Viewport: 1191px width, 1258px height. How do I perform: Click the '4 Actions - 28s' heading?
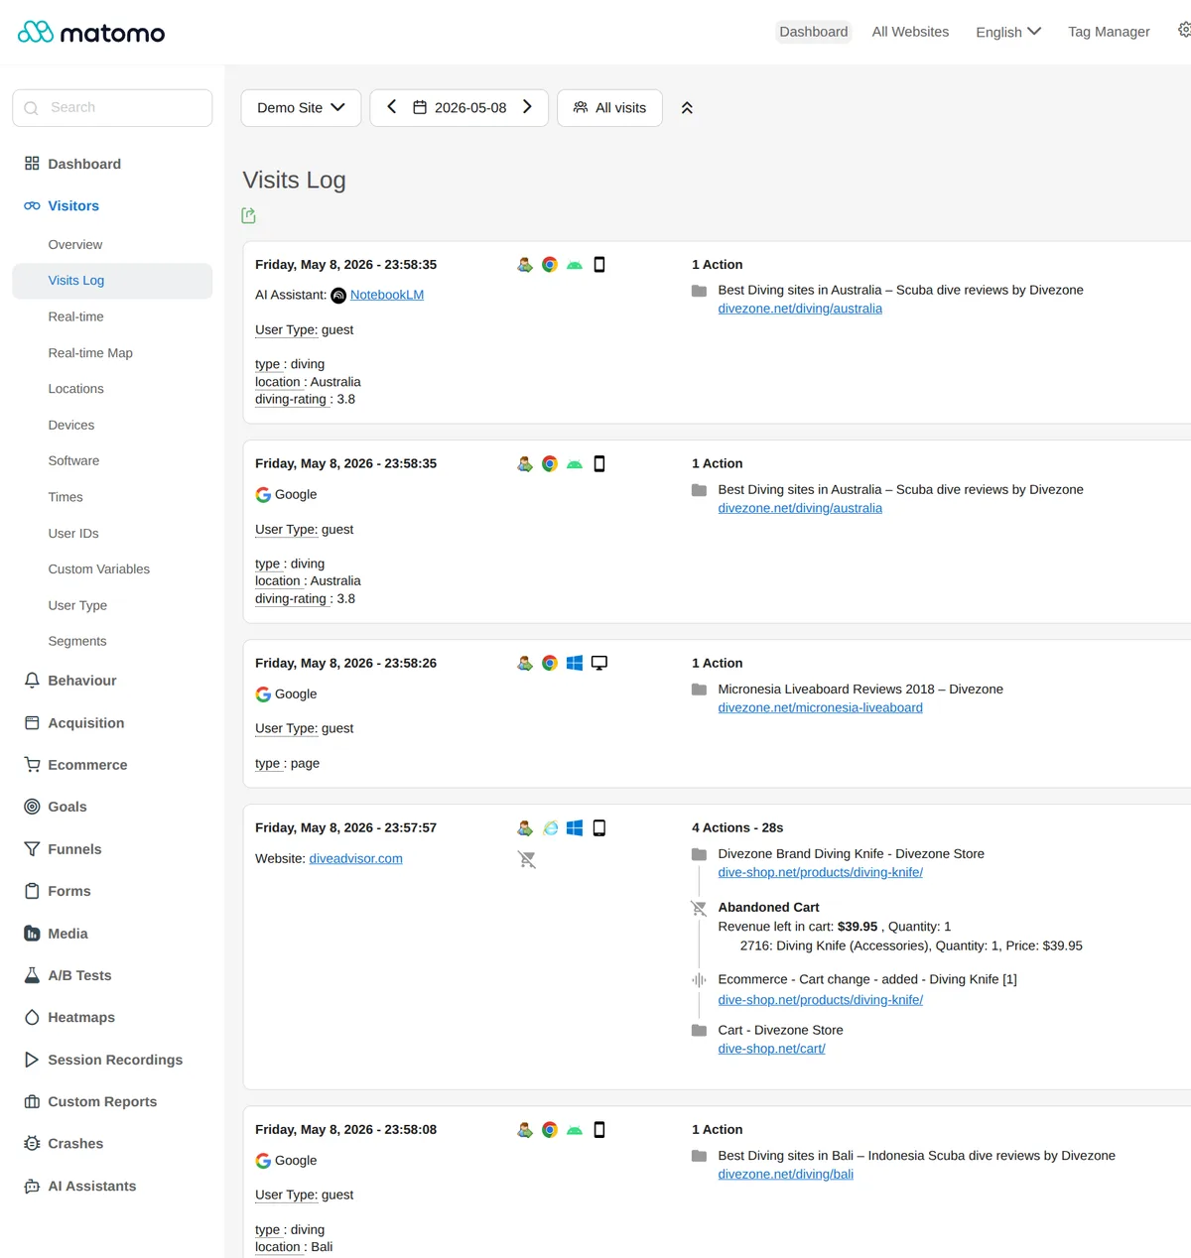(737, 827)
